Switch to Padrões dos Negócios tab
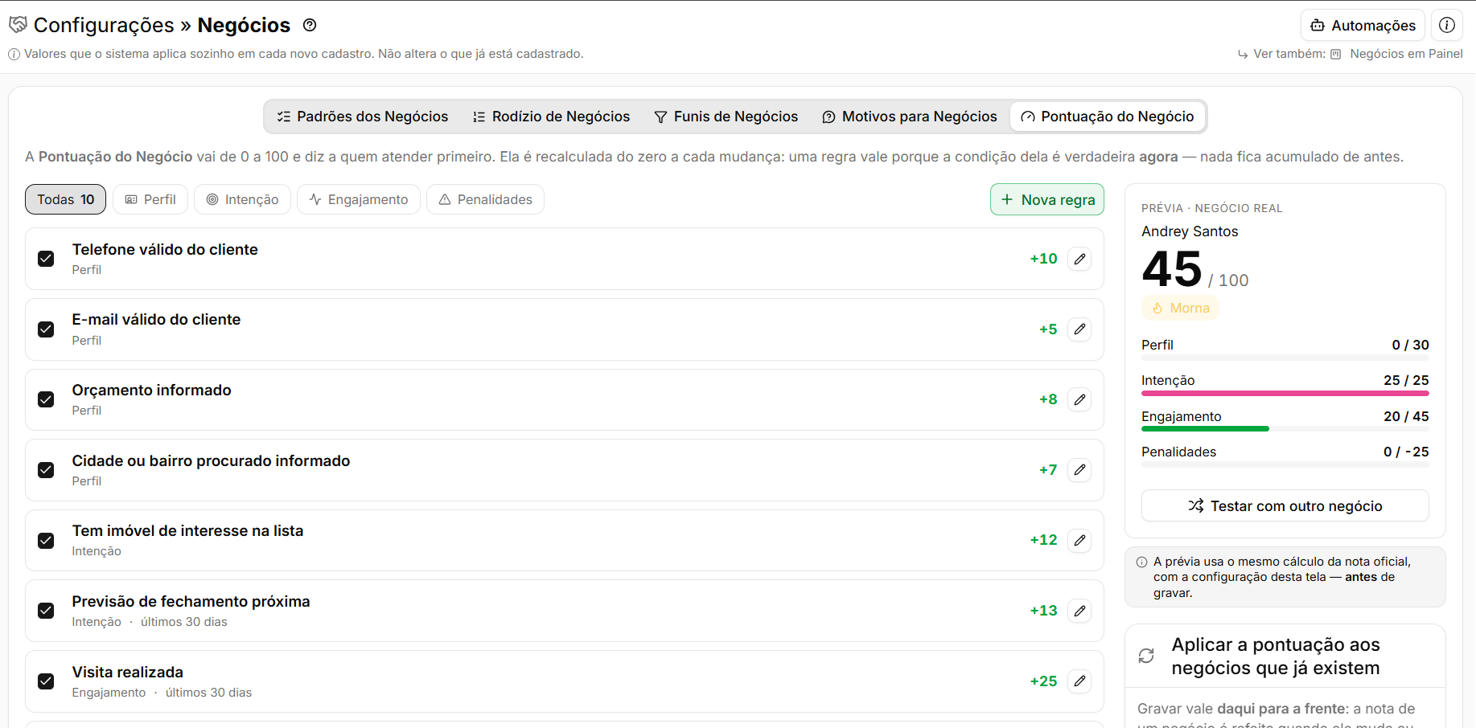This screenshot has height=728, width=1476. (x=363, y=117)
